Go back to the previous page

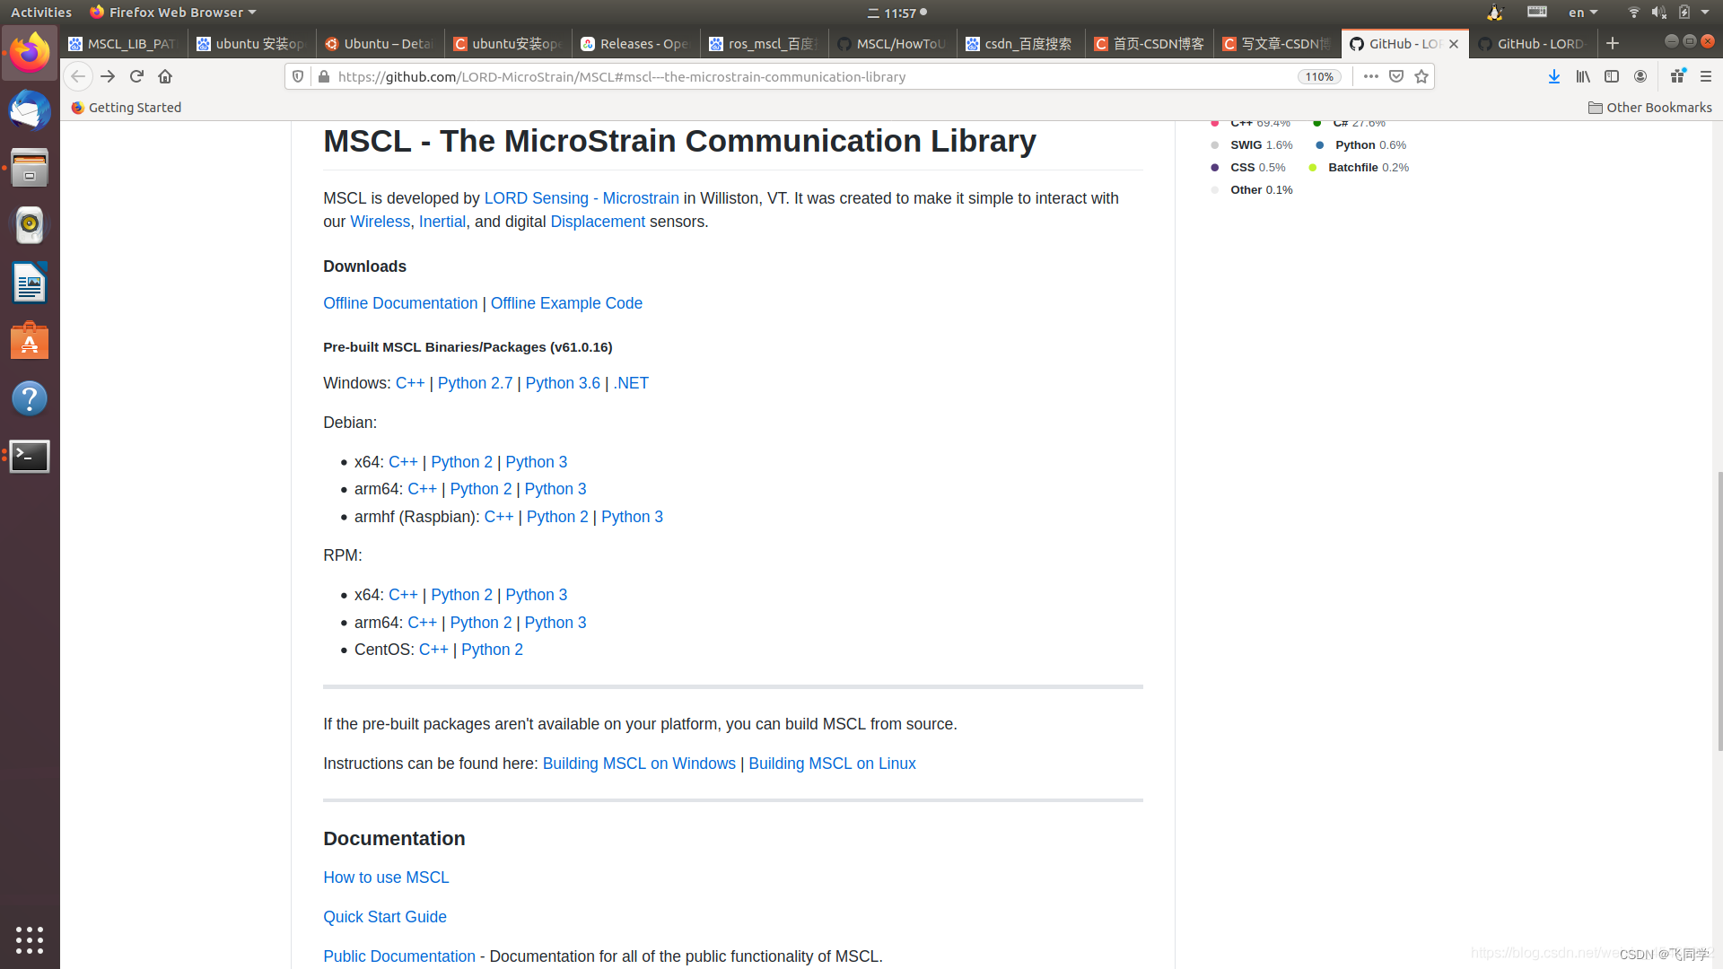(x=78, y=76)
